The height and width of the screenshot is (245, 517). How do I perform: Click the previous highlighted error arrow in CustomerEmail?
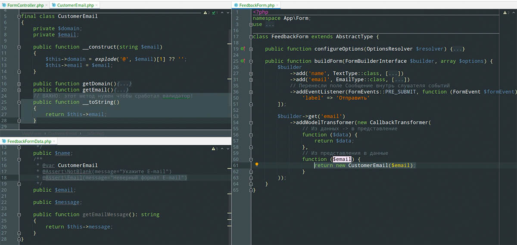point(221,13)
